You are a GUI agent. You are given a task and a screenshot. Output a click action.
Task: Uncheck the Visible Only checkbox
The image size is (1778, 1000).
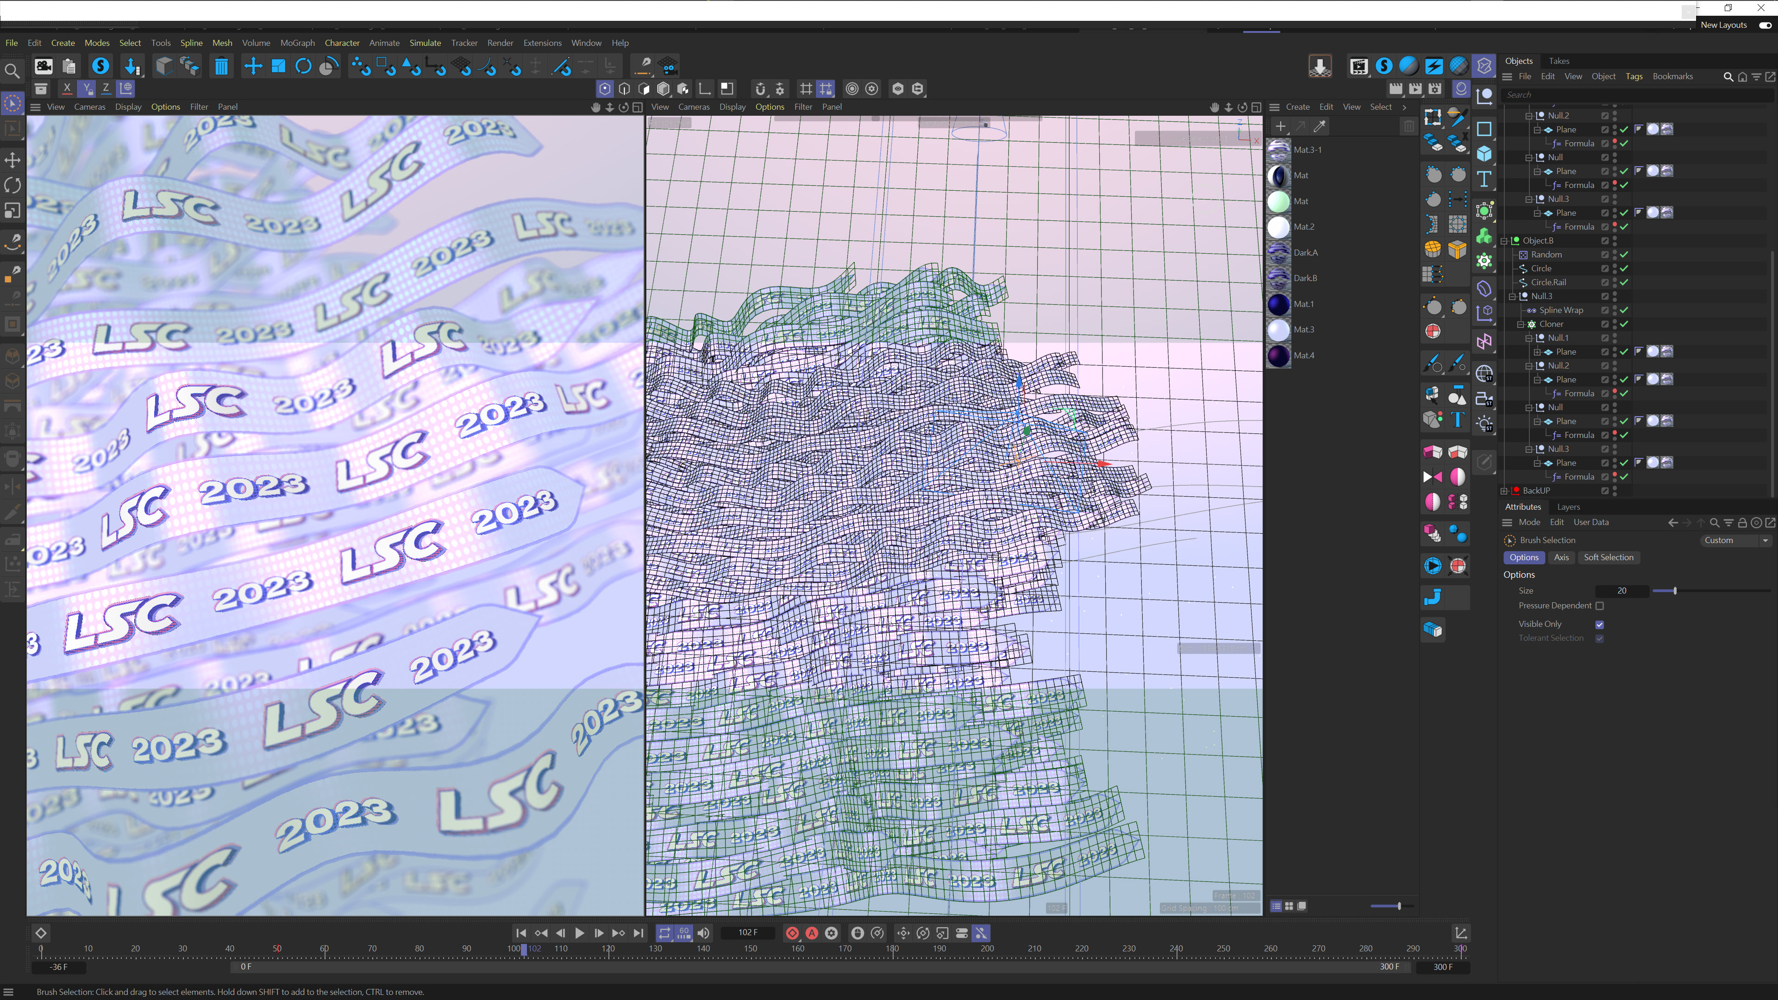tap(1600, 624)
